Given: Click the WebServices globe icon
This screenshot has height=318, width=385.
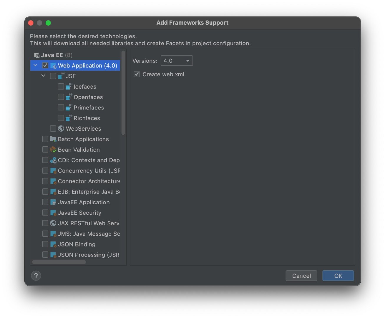Looking at the screenshot, I should pos(61,129).
